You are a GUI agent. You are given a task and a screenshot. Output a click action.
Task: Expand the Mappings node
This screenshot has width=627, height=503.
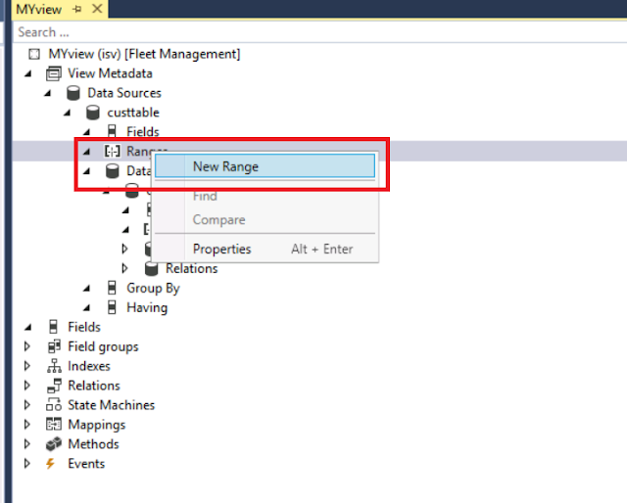tap(26, 425)
